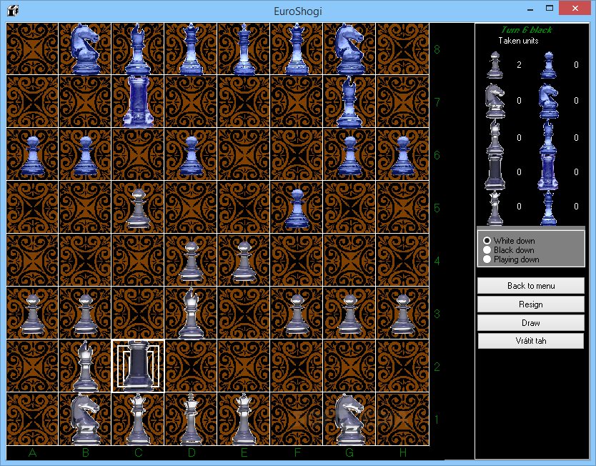
Task: Select the blue knight on G8
Action: [349, 49]
